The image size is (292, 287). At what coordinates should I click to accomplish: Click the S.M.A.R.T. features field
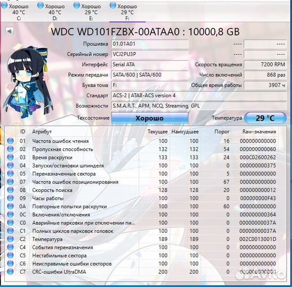tap(199, 106)
